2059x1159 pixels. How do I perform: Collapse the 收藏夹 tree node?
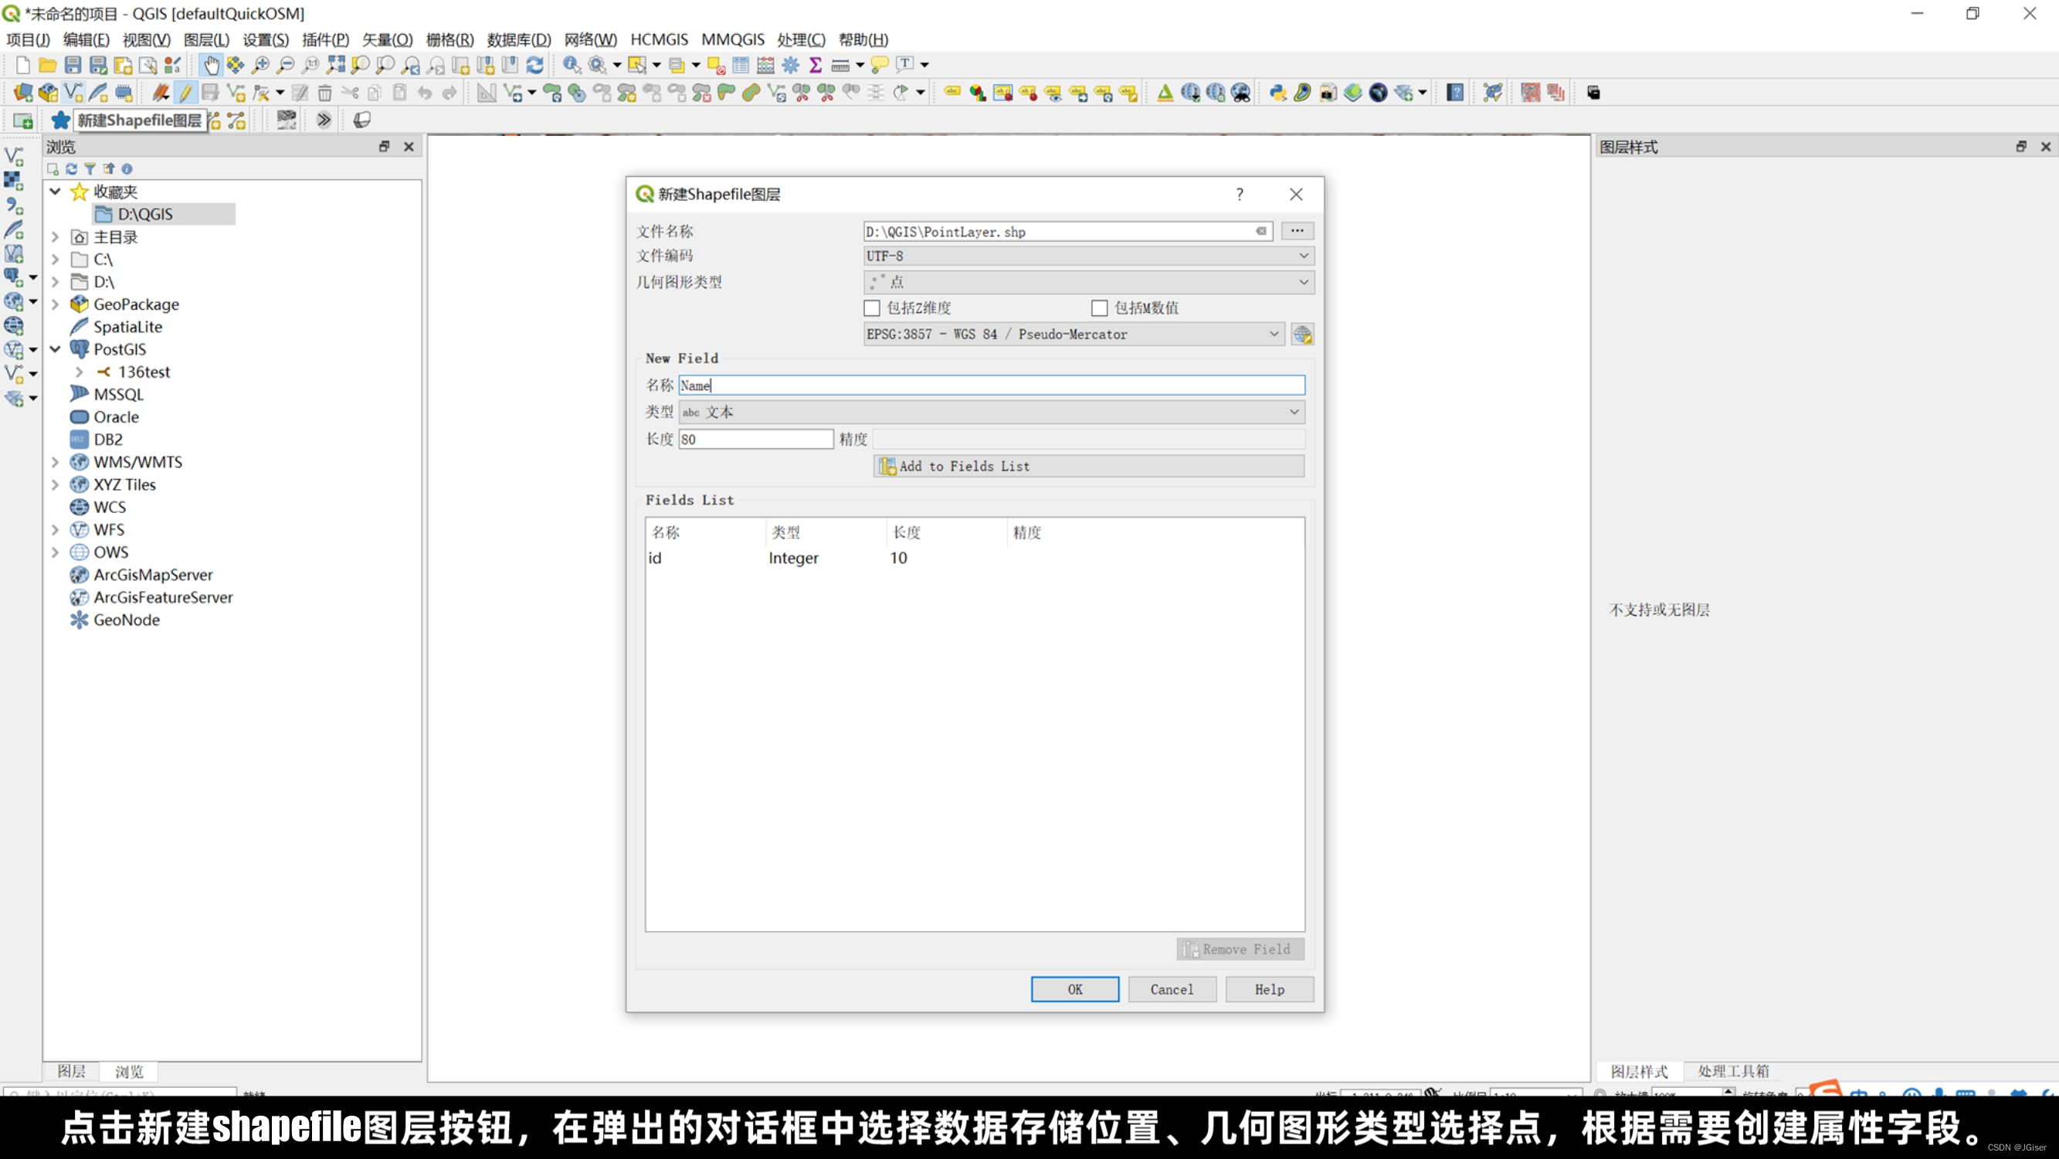[x=55, y=191]
